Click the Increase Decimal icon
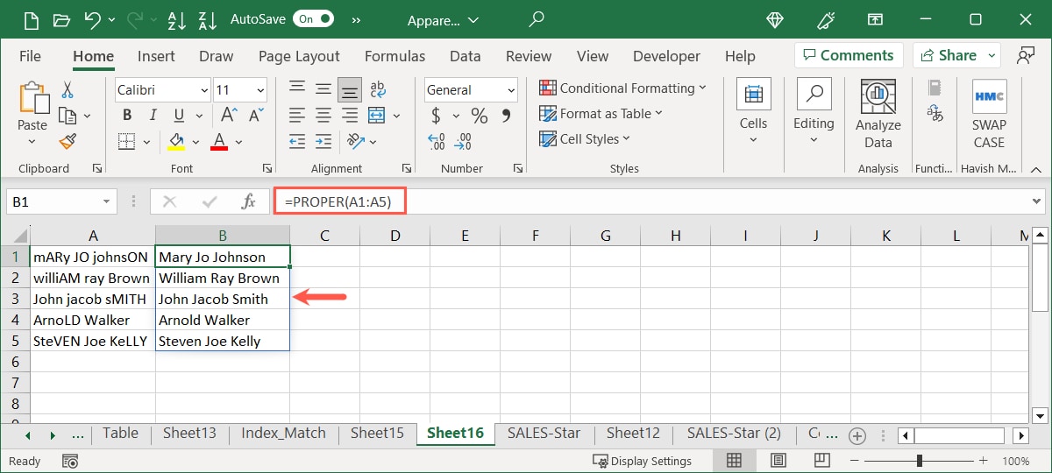 point(437,141)
